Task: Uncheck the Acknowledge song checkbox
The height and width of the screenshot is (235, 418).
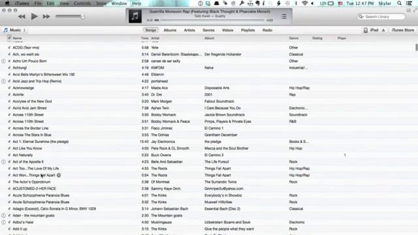Action: pyautogui.click(x=9, y=88)
